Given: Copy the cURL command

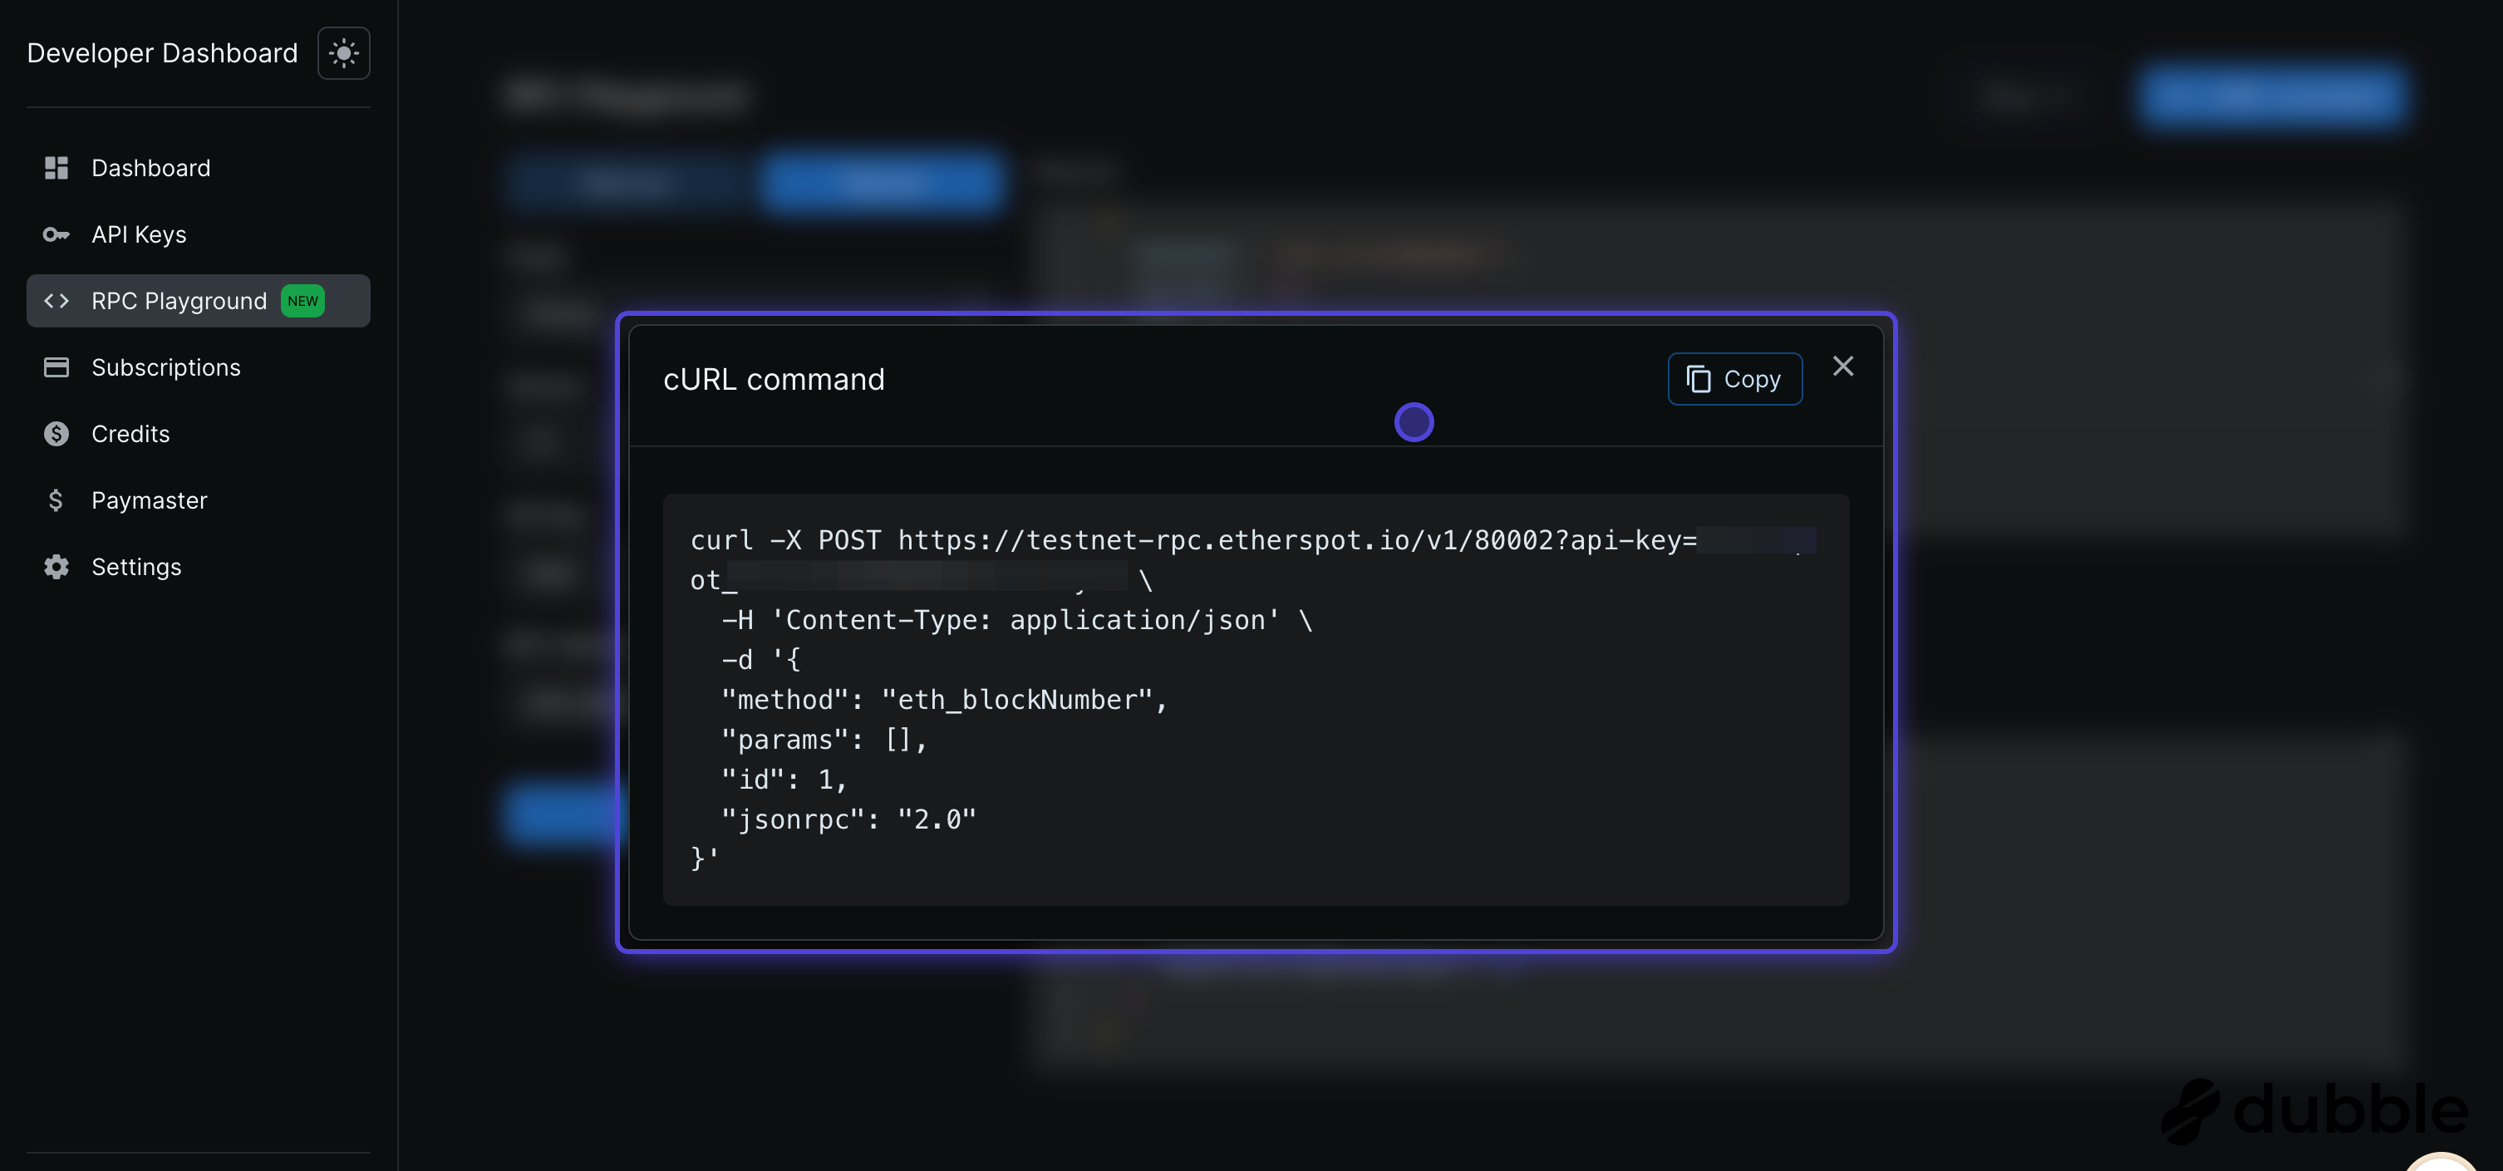Looking at the screenshot, I should [1734, 378].
